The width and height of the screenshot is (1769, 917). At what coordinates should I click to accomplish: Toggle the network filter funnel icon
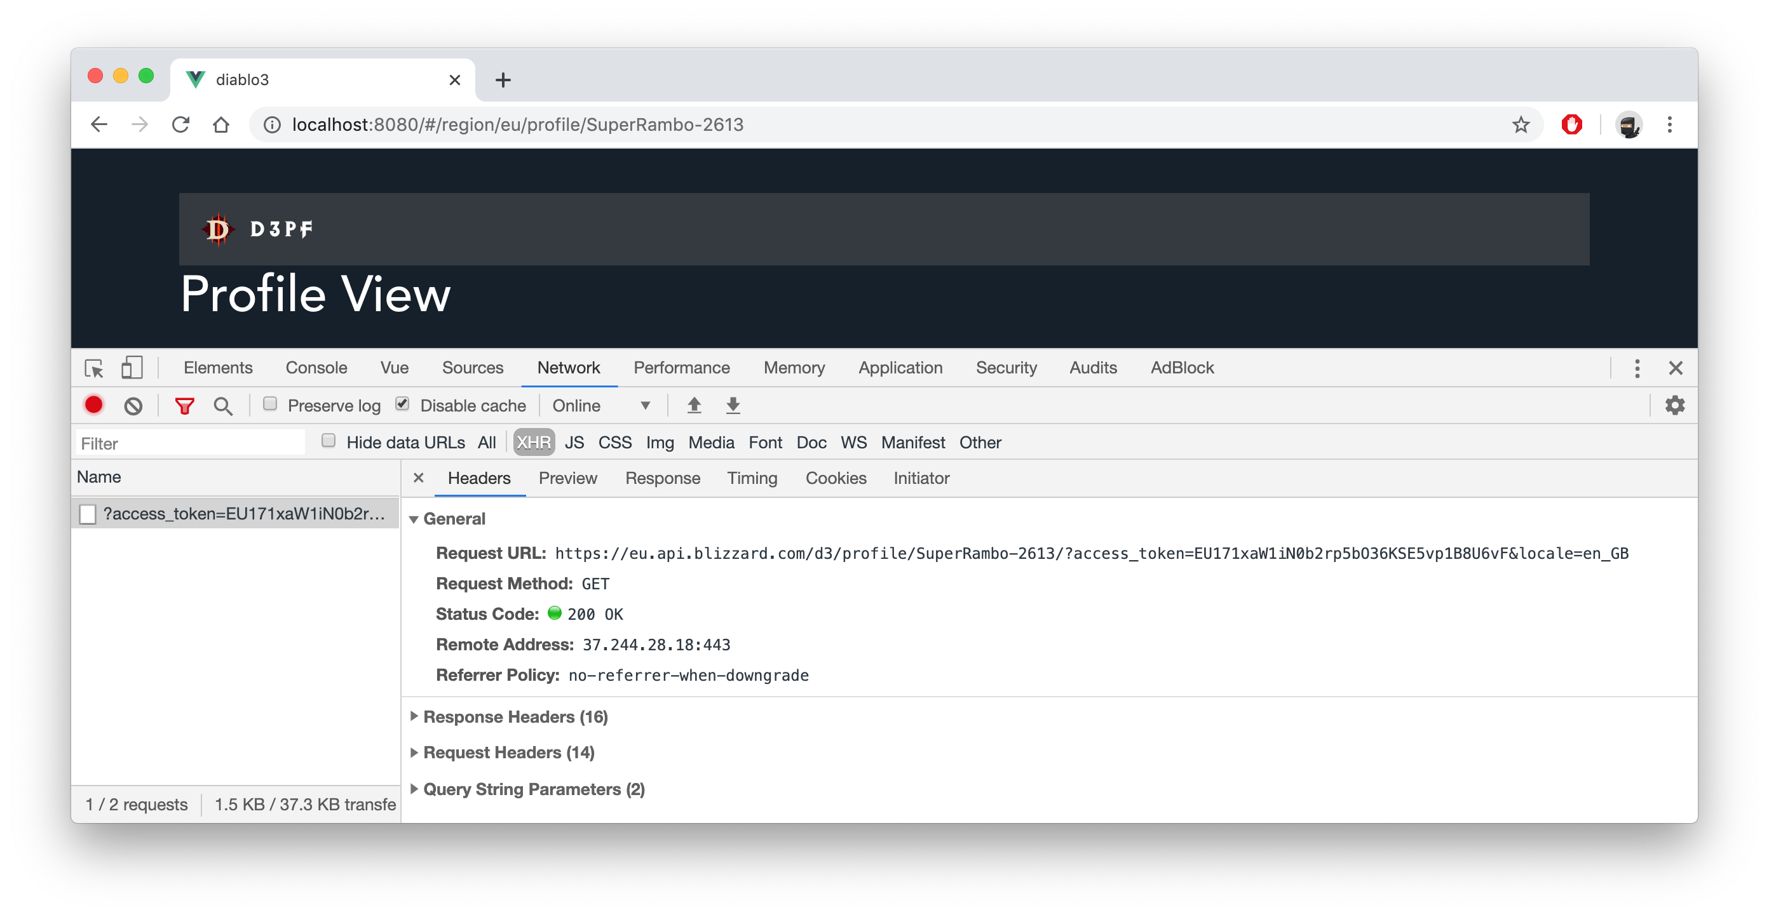184,406
